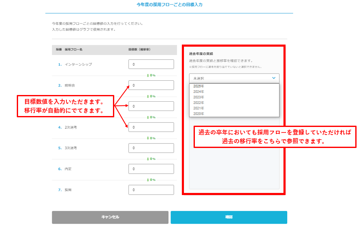Select 2025年 from the year list
The width and height of the screenshot is (362, 227).
199,86
